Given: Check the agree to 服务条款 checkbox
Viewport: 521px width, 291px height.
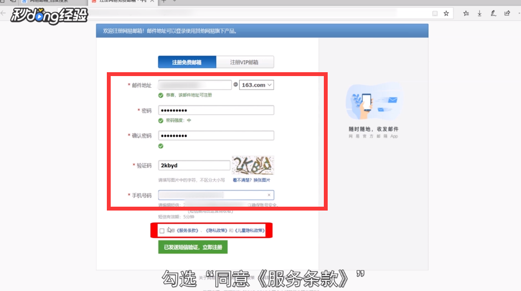Looking at the screenshot, I should click(162, 230).
